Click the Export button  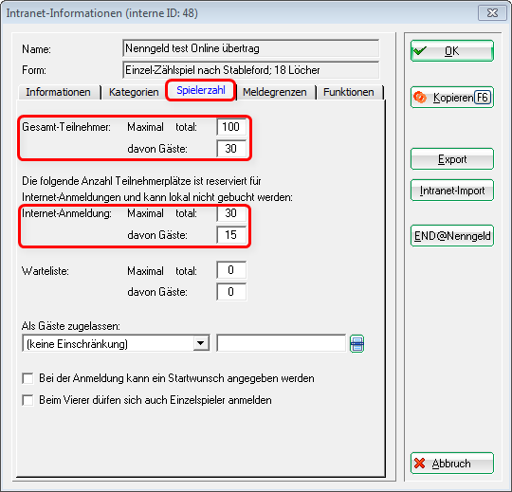pyautogui.click(x=452, y=159)
